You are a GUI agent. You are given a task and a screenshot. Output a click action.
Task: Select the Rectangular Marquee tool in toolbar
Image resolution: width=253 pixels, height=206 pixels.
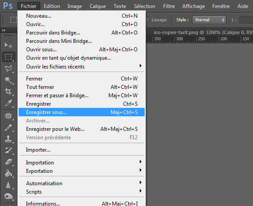(8, 57)
